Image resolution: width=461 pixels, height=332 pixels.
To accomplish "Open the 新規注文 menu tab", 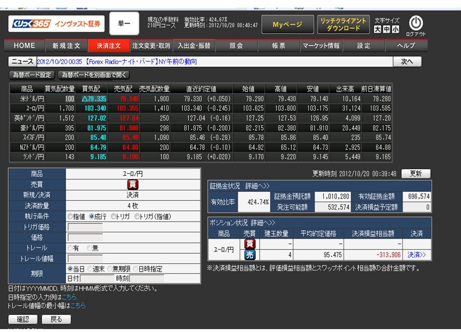I will click(x=66, y=46).
